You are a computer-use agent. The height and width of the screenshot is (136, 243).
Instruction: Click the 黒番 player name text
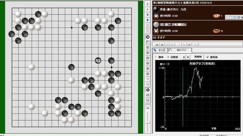173,9
